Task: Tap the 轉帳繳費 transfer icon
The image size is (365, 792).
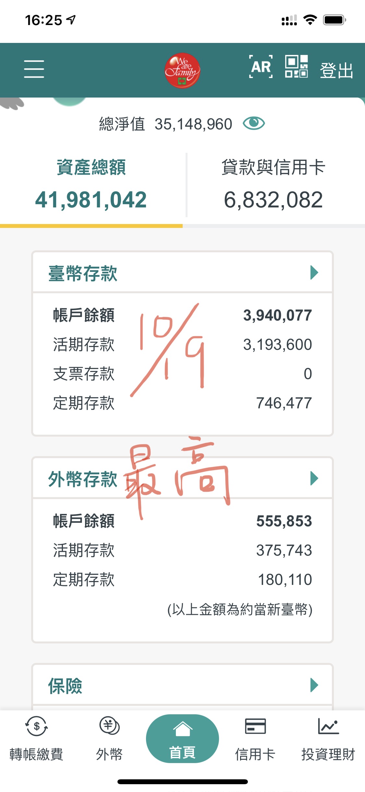Action: [36, 726]
